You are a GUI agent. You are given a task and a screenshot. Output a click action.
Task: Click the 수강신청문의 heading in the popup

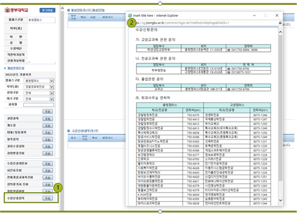147,30
